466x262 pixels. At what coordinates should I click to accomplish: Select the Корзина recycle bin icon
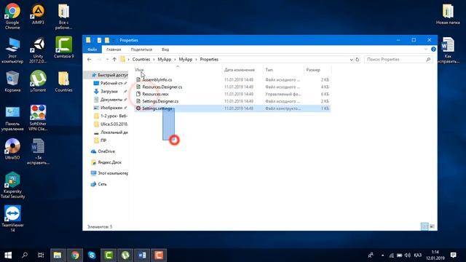tap(12, 81)
